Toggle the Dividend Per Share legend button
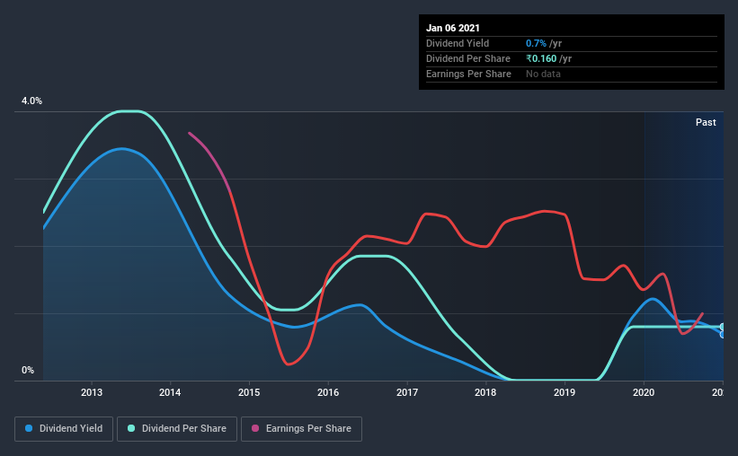The width and height of the screenshot is (738, 456). (177, 429)
